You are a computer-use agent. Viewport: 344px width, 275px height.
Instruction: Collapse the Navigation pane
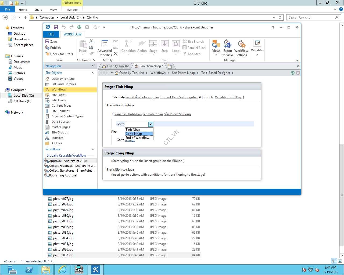click(x=93, y=66)
